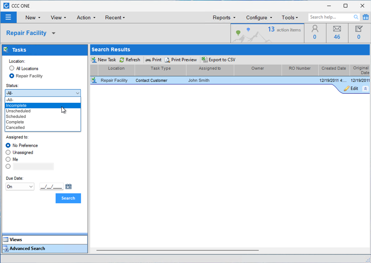
Task: Collapse the Status combo box showing -All-
Action: coord(43,93)
